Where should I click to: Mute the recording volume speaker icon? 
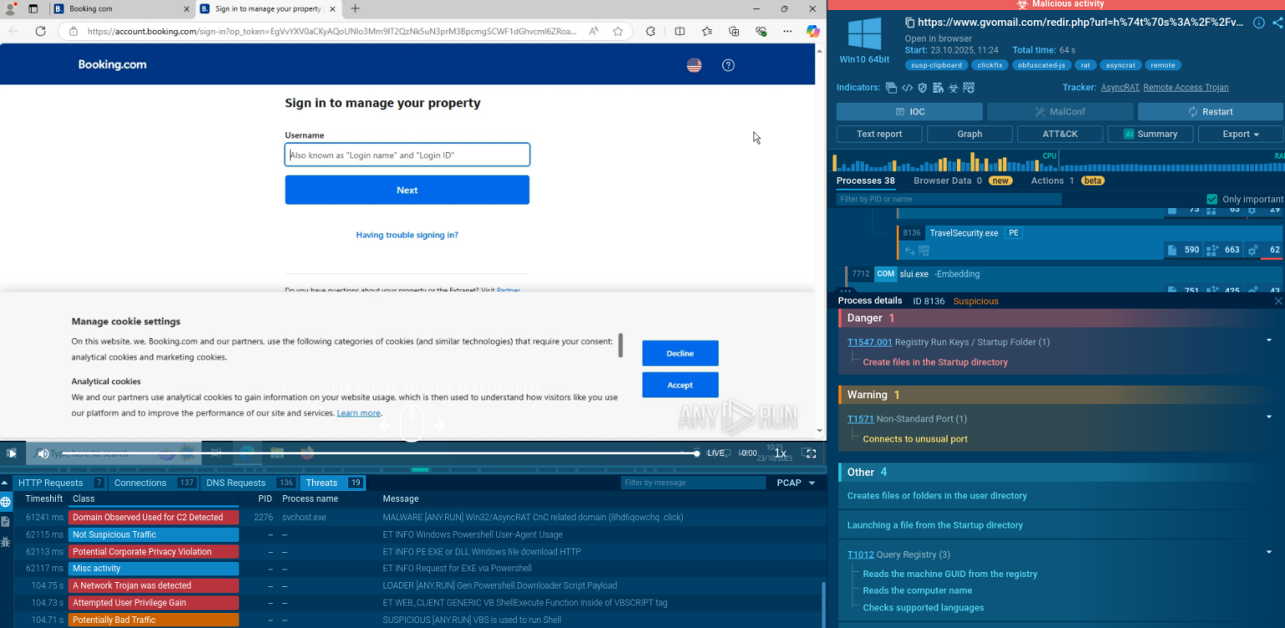[43, 453]
